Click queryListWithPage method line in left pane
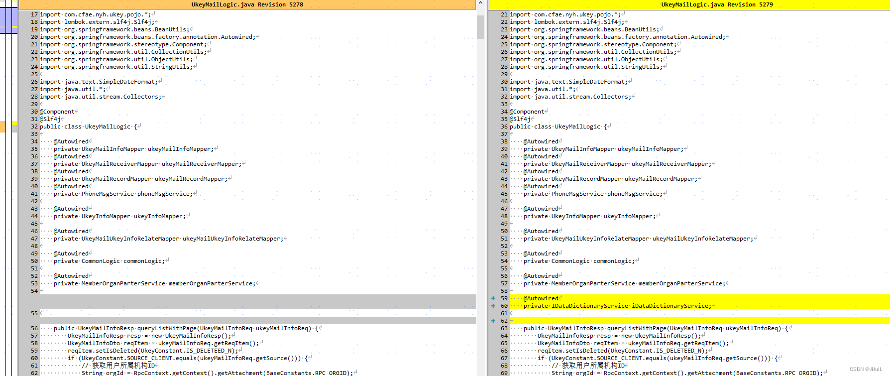 (186, 328)
